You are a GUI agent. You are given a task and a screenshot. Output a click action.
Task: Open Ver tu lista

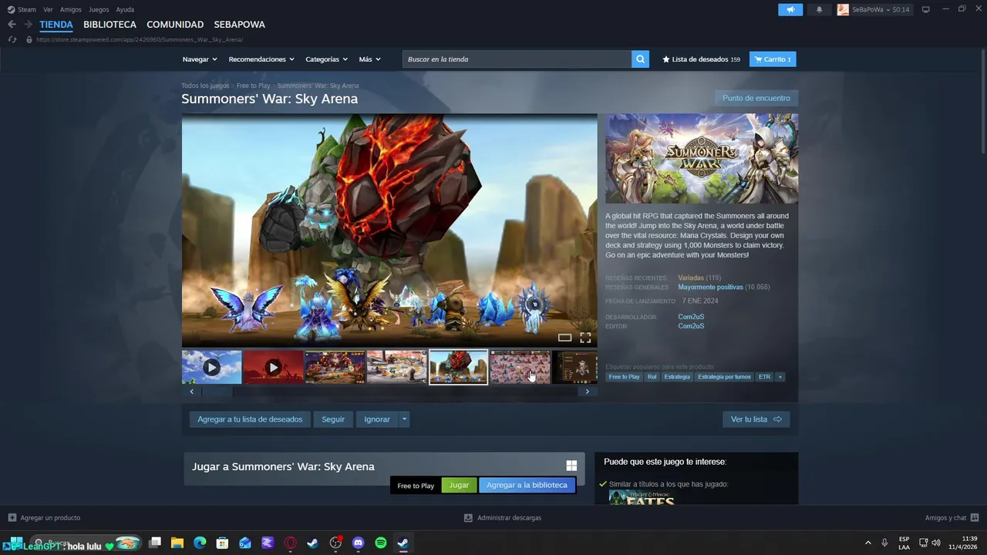coord(756,419)
